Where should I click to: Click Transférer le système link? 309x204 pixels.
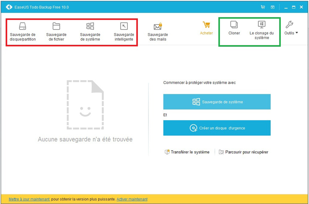coord(187,152)
